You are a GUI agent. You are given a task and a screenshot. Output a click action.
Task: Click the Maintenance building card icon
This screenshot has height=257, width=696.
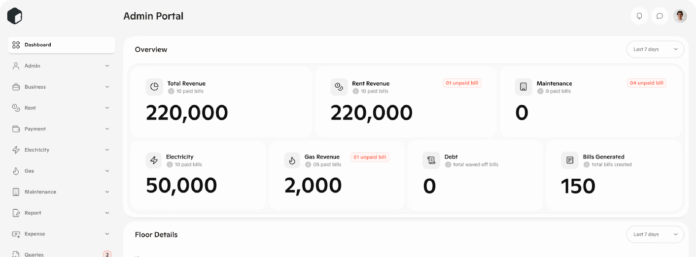coord(523,87)
